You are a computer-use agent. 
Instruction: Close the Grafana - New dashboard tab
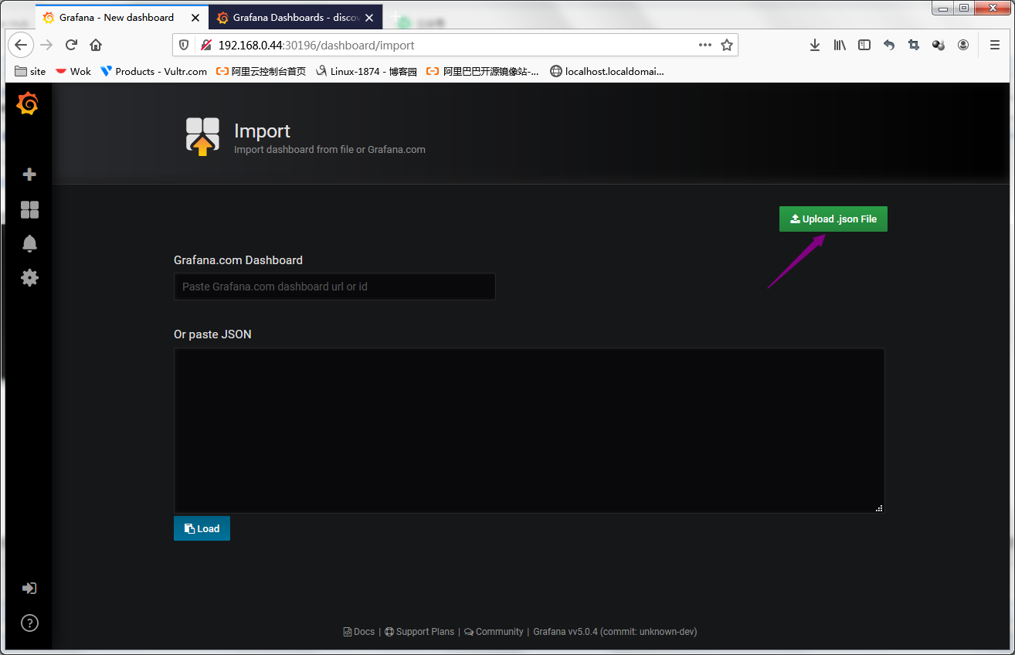point(194,17)
